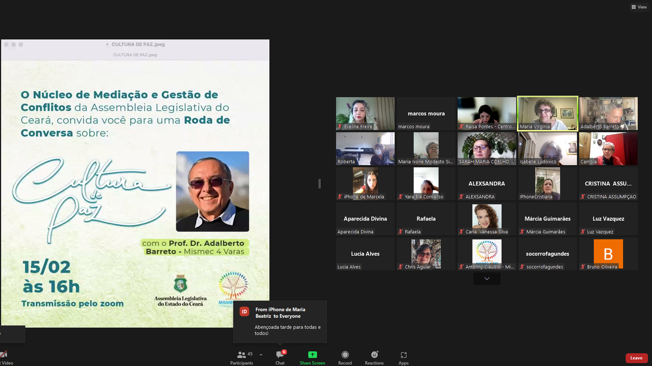Click the Leave meeting button
The width and height of the screenshot is (652, 366).
coord(636,358)
